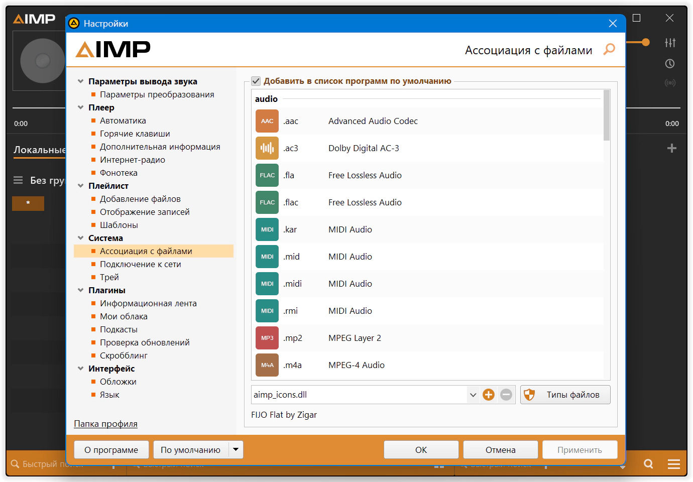The image size is (693, 482).
Task: Collapse the Плеер tree section
Action: (80, 107)
